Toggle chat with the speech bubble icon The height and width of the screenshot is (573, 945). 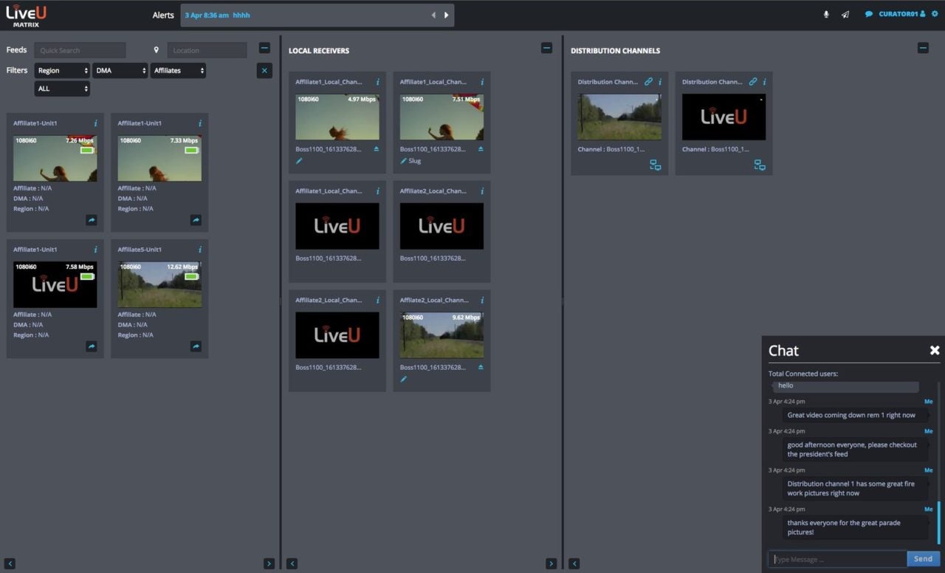pos(869,14)
